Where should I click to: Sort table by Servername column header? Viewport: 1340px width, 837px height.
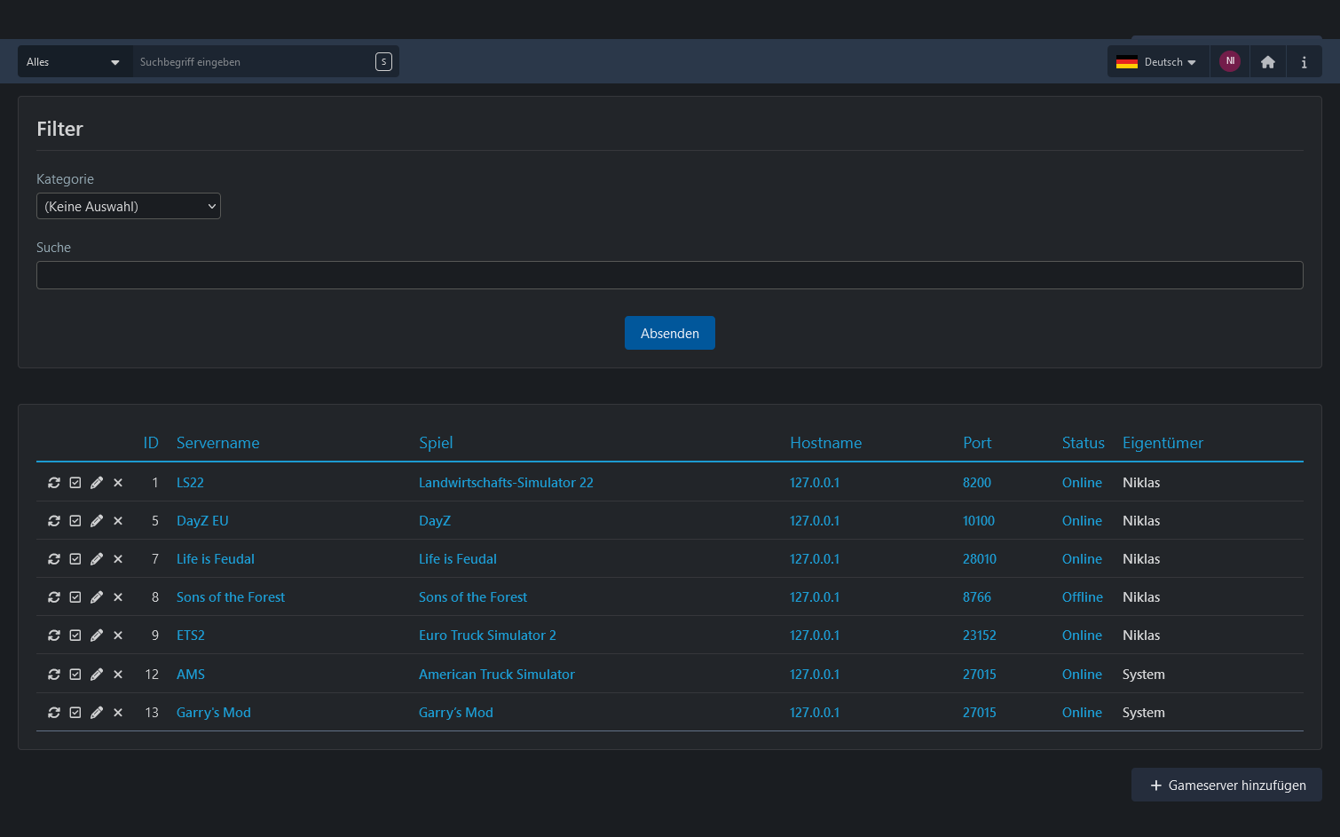[x=217, y=443]
